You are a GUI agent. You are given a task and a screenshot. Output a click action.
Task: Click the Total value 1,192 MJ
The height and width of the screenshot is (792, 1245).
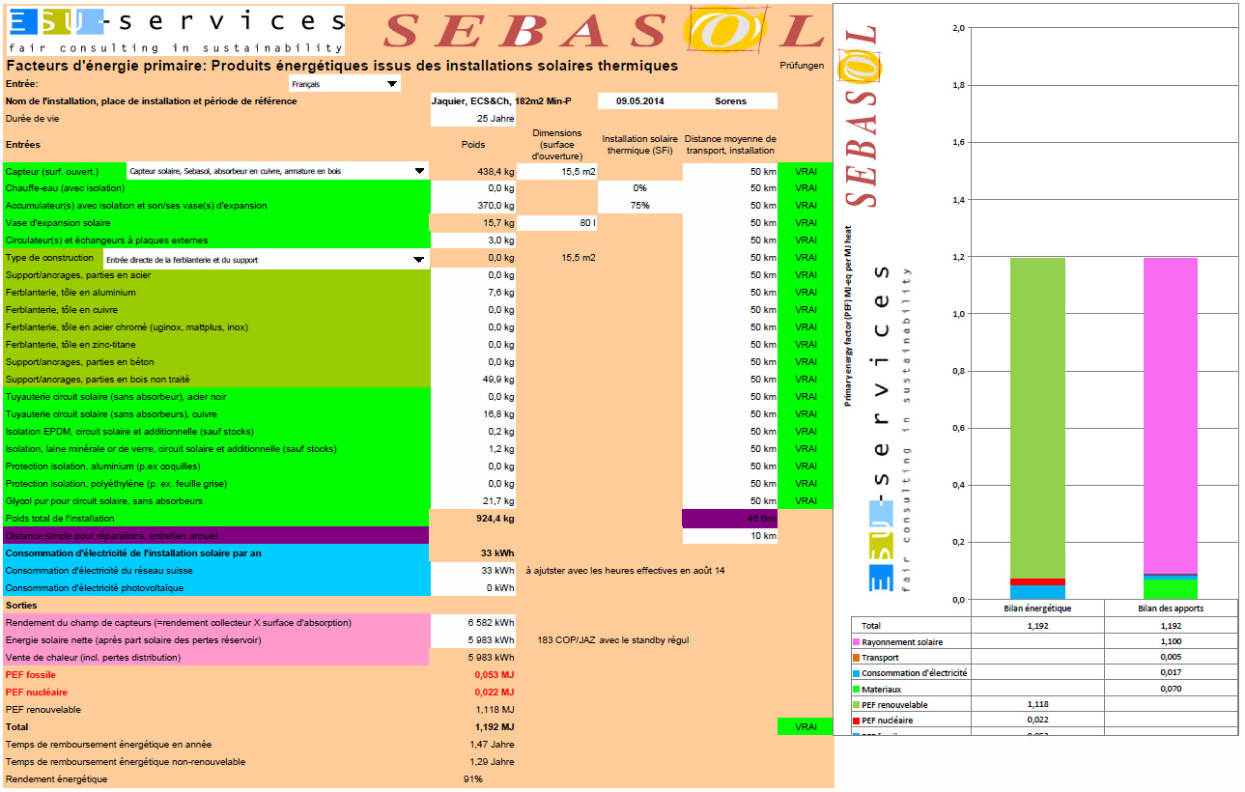[x=495, y=727]
